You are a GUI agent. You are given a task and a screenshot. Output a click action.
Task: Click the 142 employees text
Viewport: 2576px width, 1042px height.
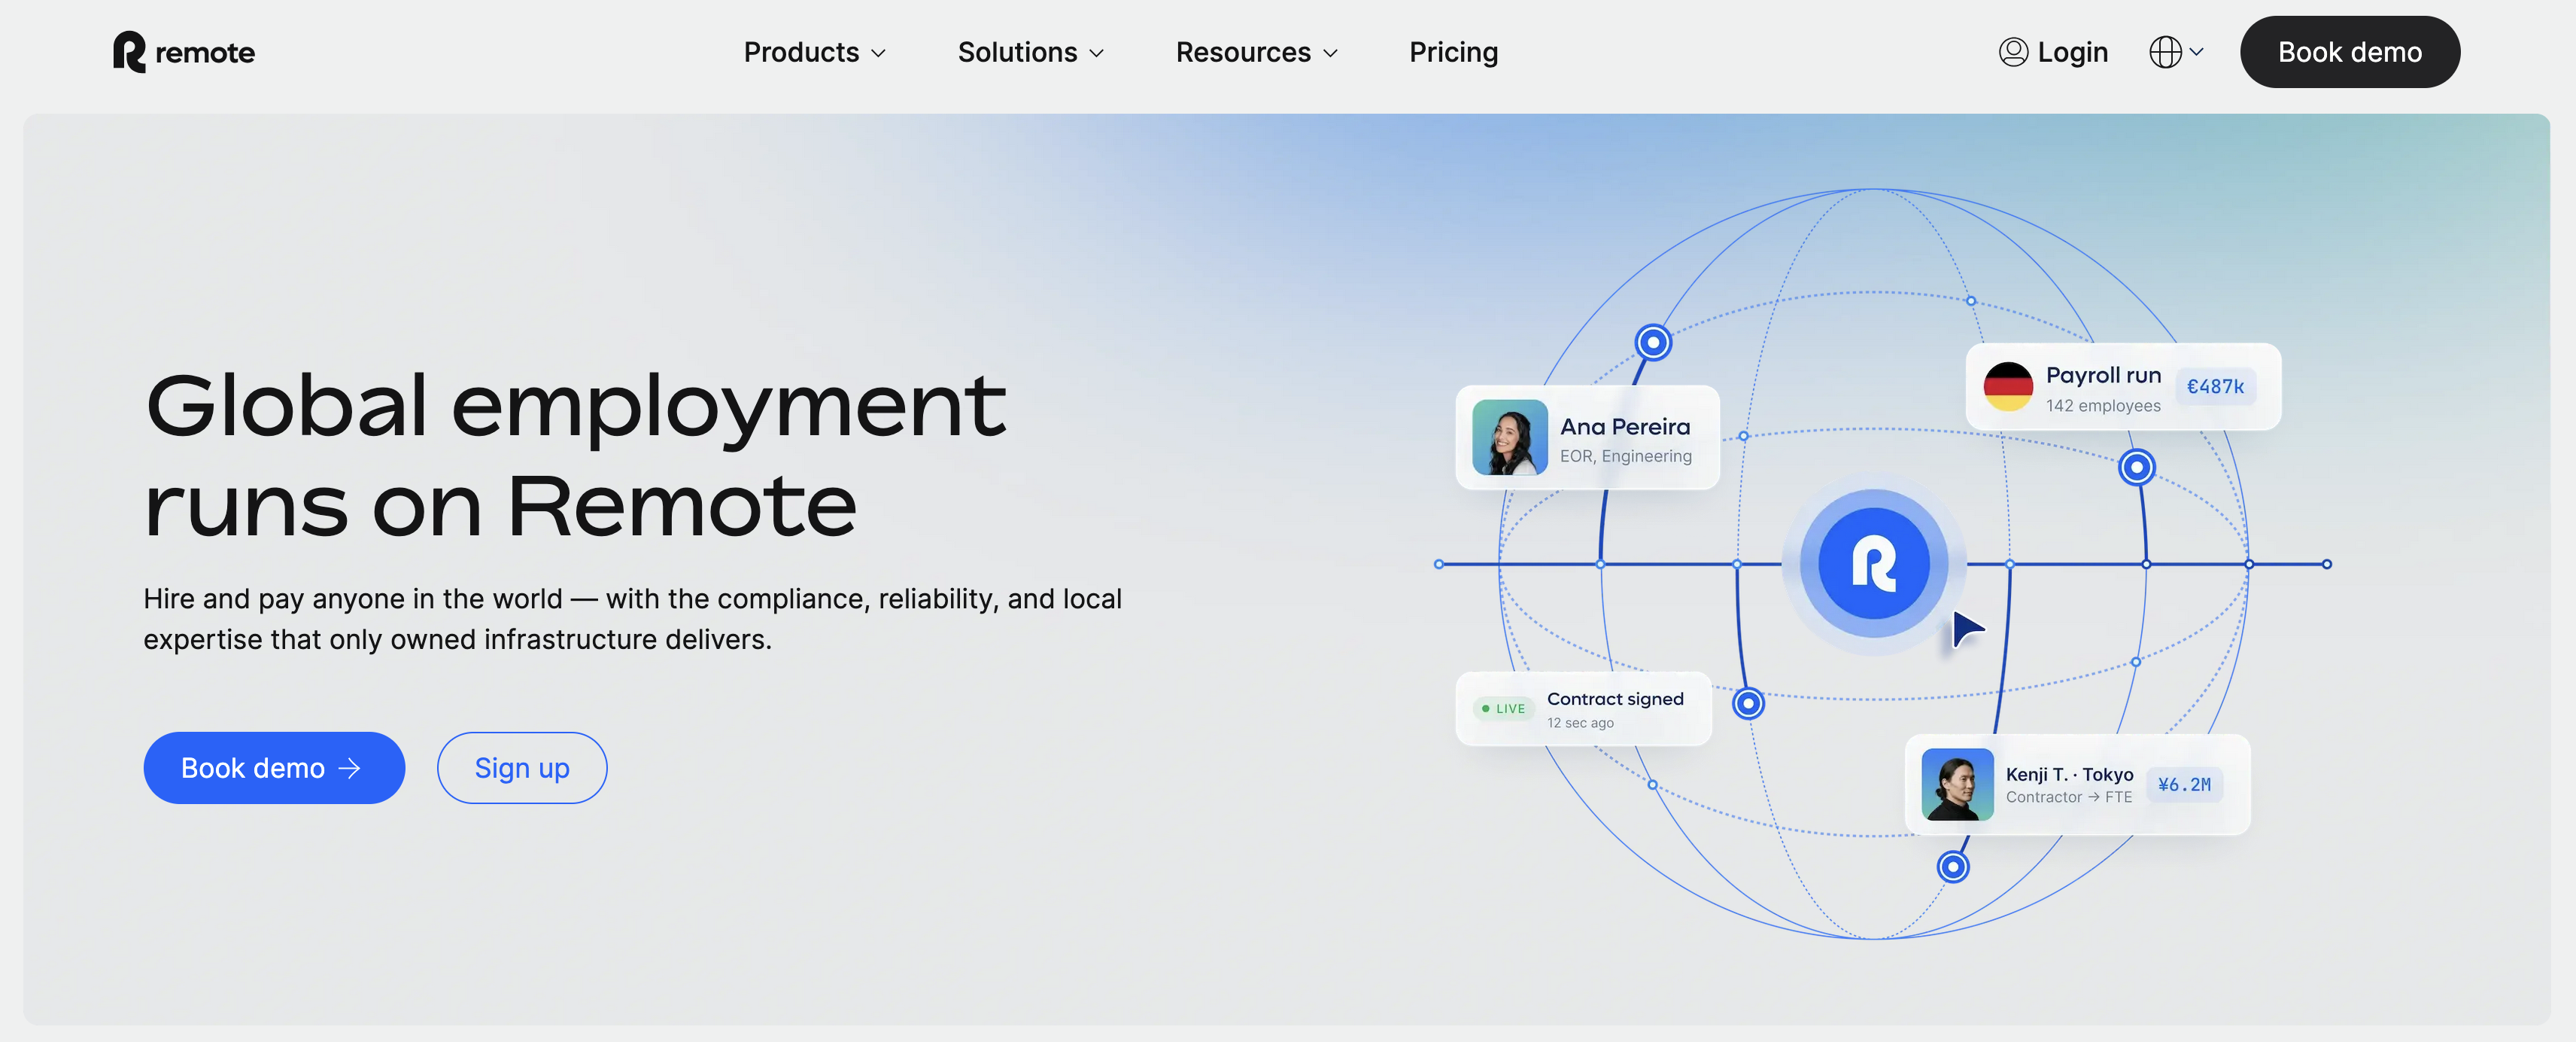pyautogui.click(x=2102, y=405)
